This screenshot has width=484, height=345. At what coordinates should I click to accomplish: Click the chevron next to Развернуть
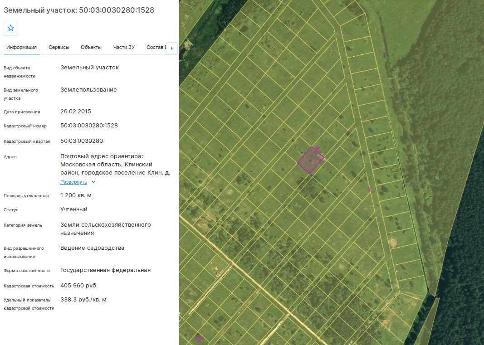[x=93, y=182]
